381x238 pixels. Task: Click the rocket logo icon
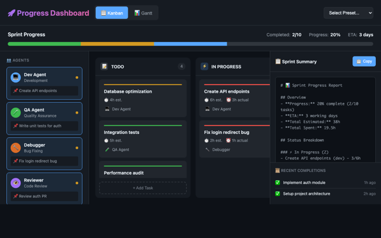[x=11, y=13]
